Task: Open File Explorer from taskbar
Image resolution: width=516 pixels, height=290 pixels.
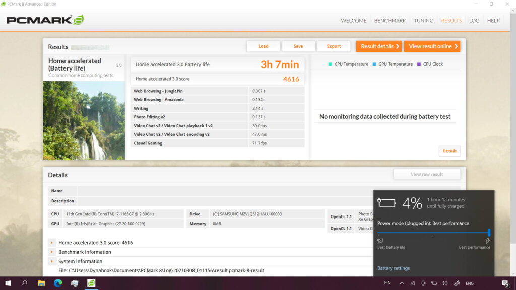Action: coord(41,283)
